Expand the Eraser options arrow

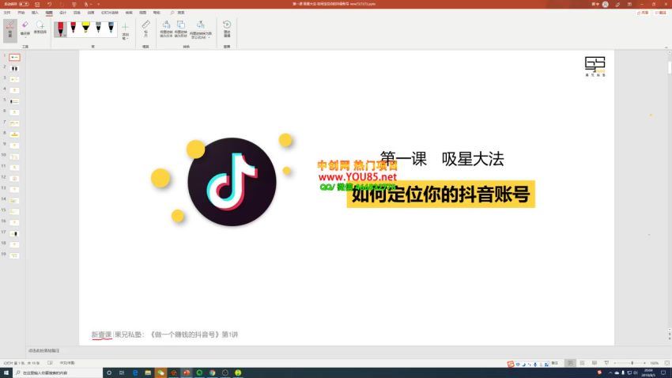(25, 37)
